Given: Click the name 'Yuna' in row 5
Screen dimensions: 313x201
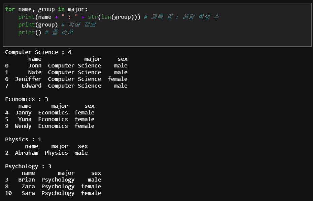Looking at the screenshot, I should [x=25, y=119].
